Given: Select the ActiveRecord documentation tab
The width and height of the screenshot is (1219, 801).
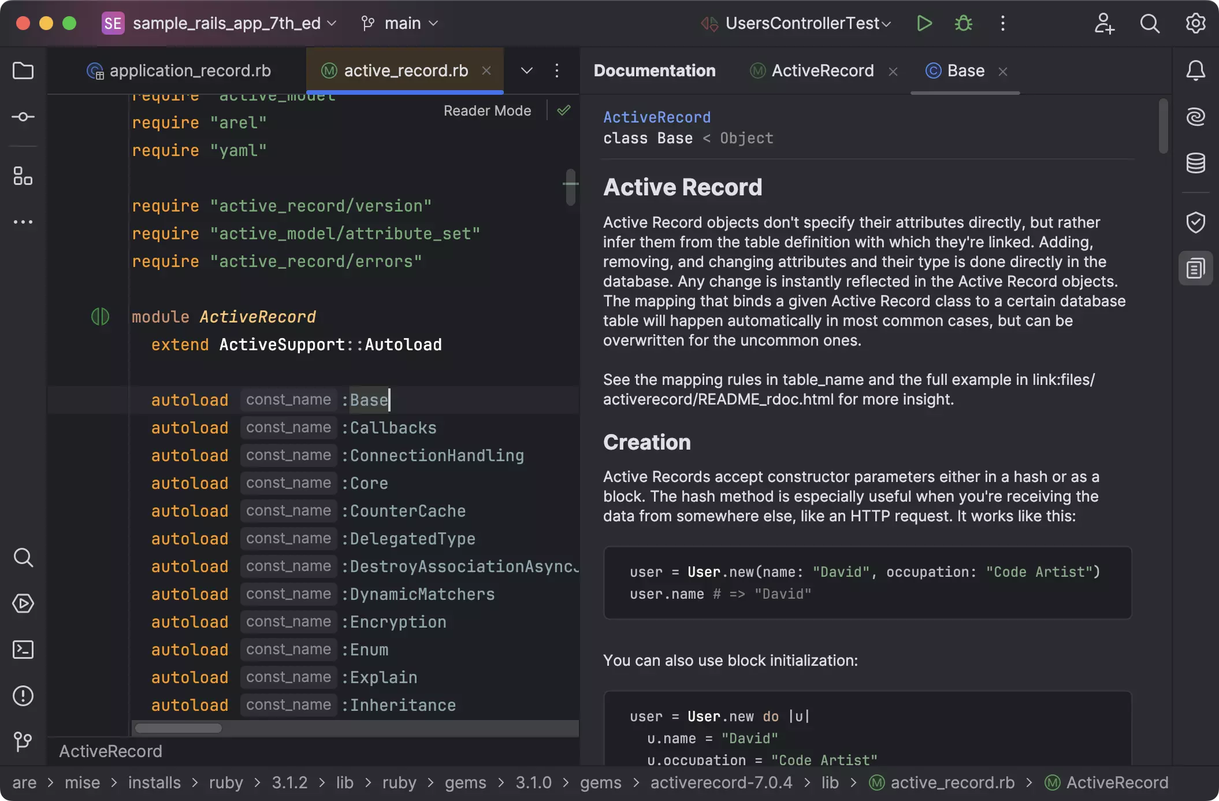Looking at the screenshot, I should click(822, 71).
